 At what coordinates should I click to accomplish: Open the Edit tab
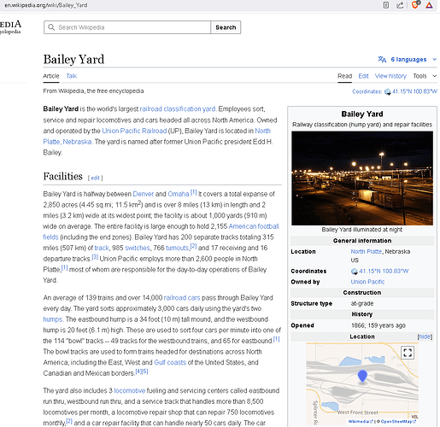point(363,76)
